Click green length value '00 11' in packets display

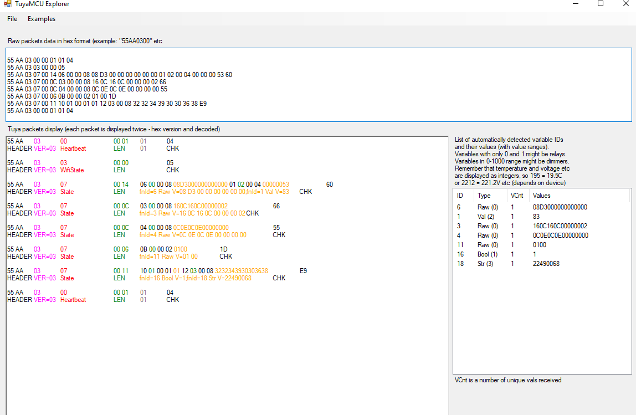121,270
